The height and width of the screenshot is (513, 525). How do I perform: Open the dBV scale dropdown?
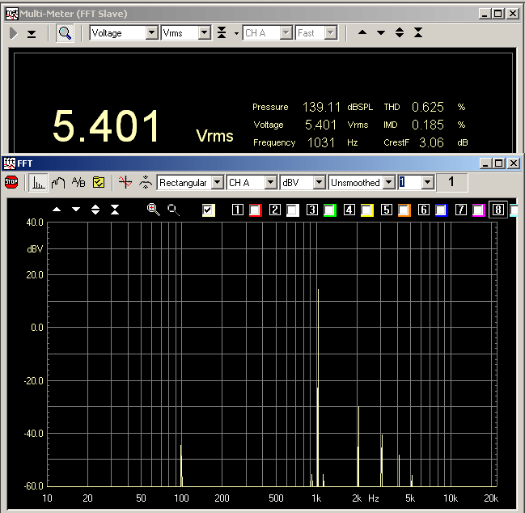click(319, 183)
